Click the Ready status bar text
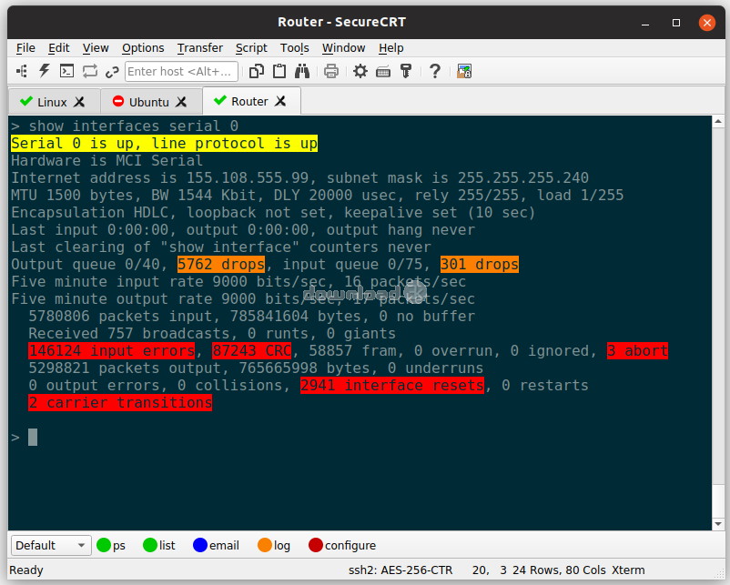Image resolution: width=730 pixels, height=585 pixels. (x=26, y=570)
